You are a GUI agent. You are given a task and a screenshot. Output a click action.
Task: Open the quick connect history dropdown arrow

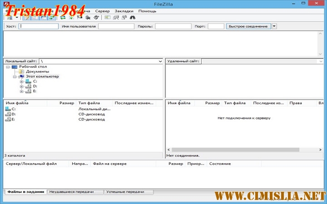click(274, 26)
